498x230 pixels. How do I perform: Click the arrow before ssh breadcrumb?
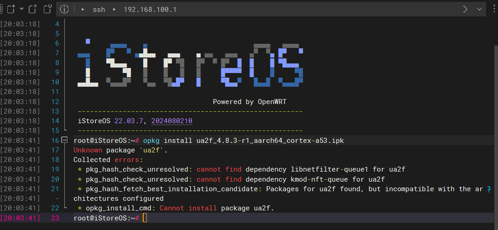pyautogui.click(x=83, y=9)
